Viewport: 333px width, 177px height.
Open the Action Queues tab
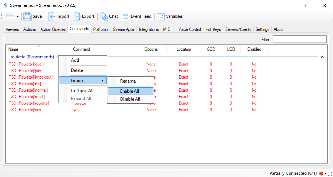tap(53, 29)
